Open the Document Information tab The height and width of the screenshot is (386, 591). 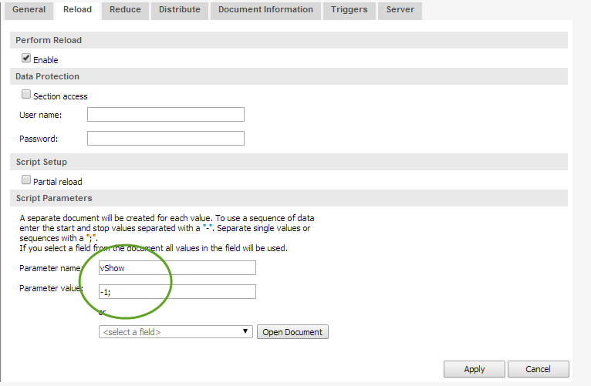click(265, 10)
